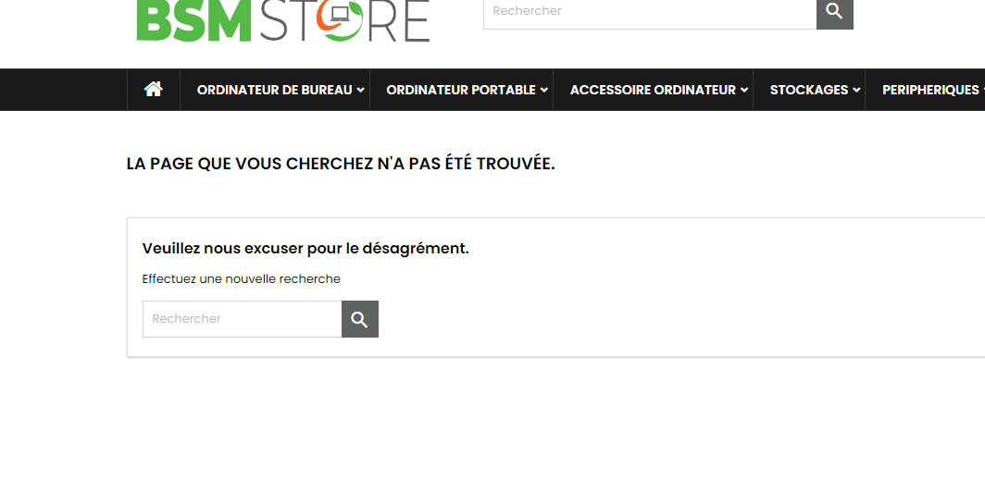This screenshot has height=480, width=985.
Task: Click the heading 'La page que vous cherchez n'a pas été trouvée.'
Action: pos(341,164)
